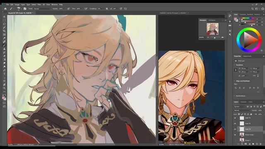
Task: Open the brush Mode dropdown
Action: (42, 9)
